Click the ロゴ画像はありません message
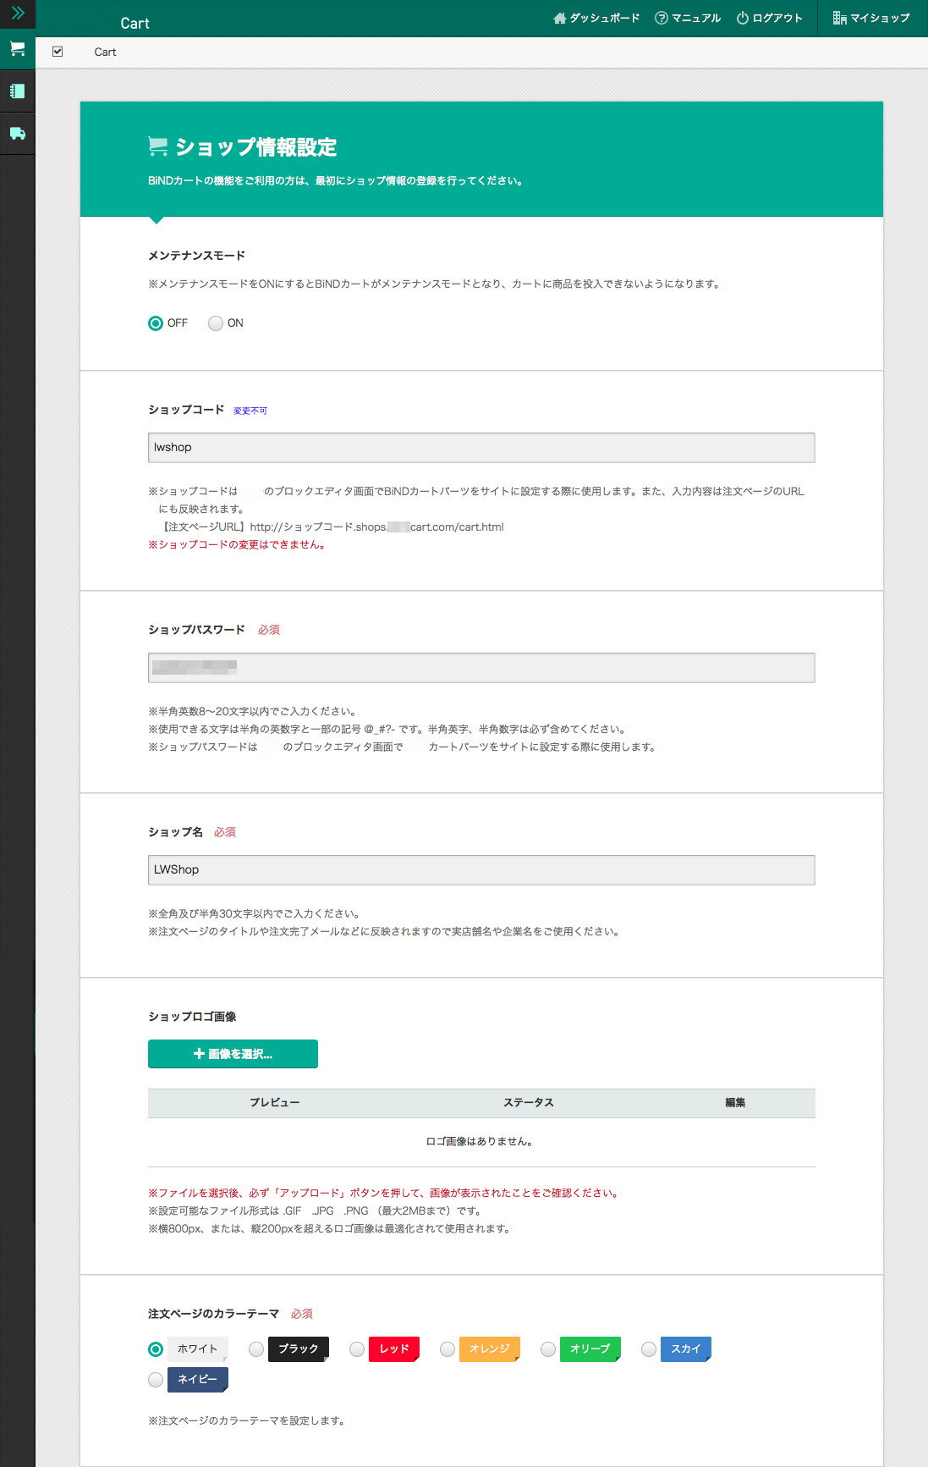Screen dimensions: 928x1467 (480, 1142)
